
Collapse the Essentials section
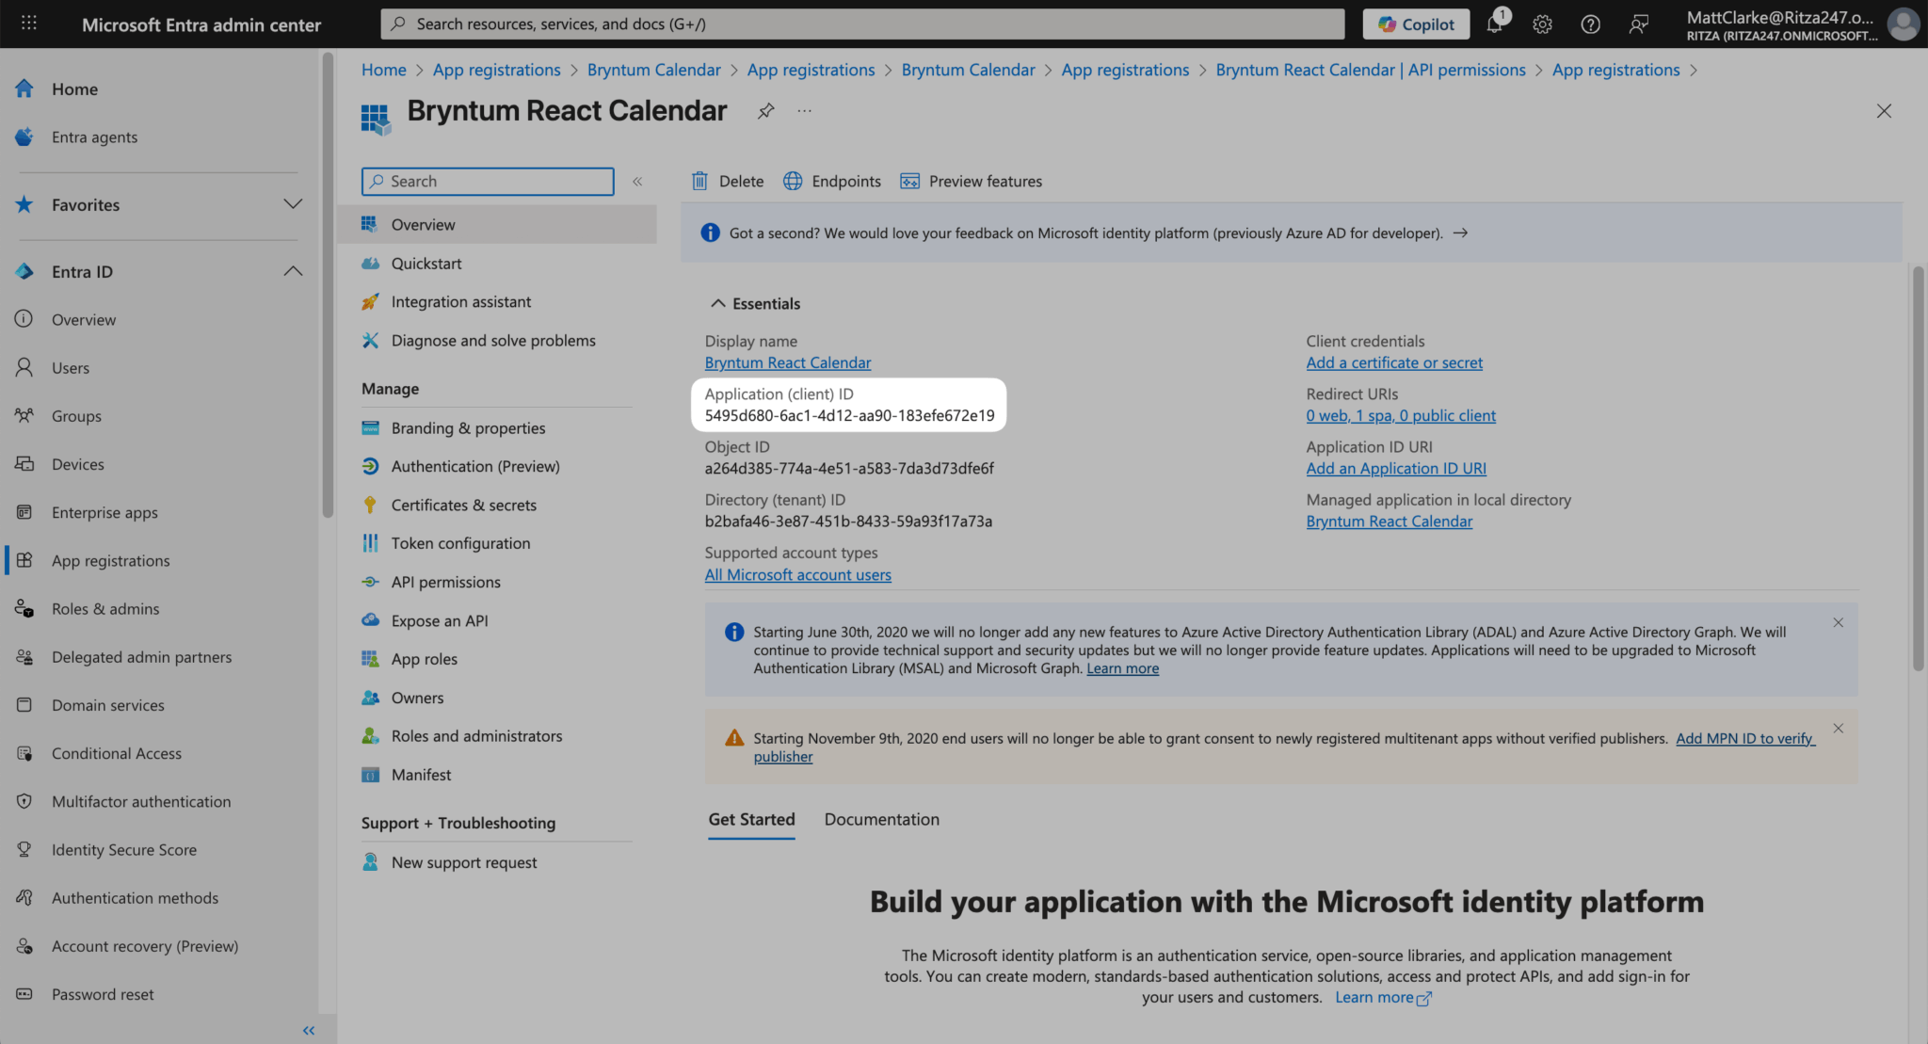718,303
